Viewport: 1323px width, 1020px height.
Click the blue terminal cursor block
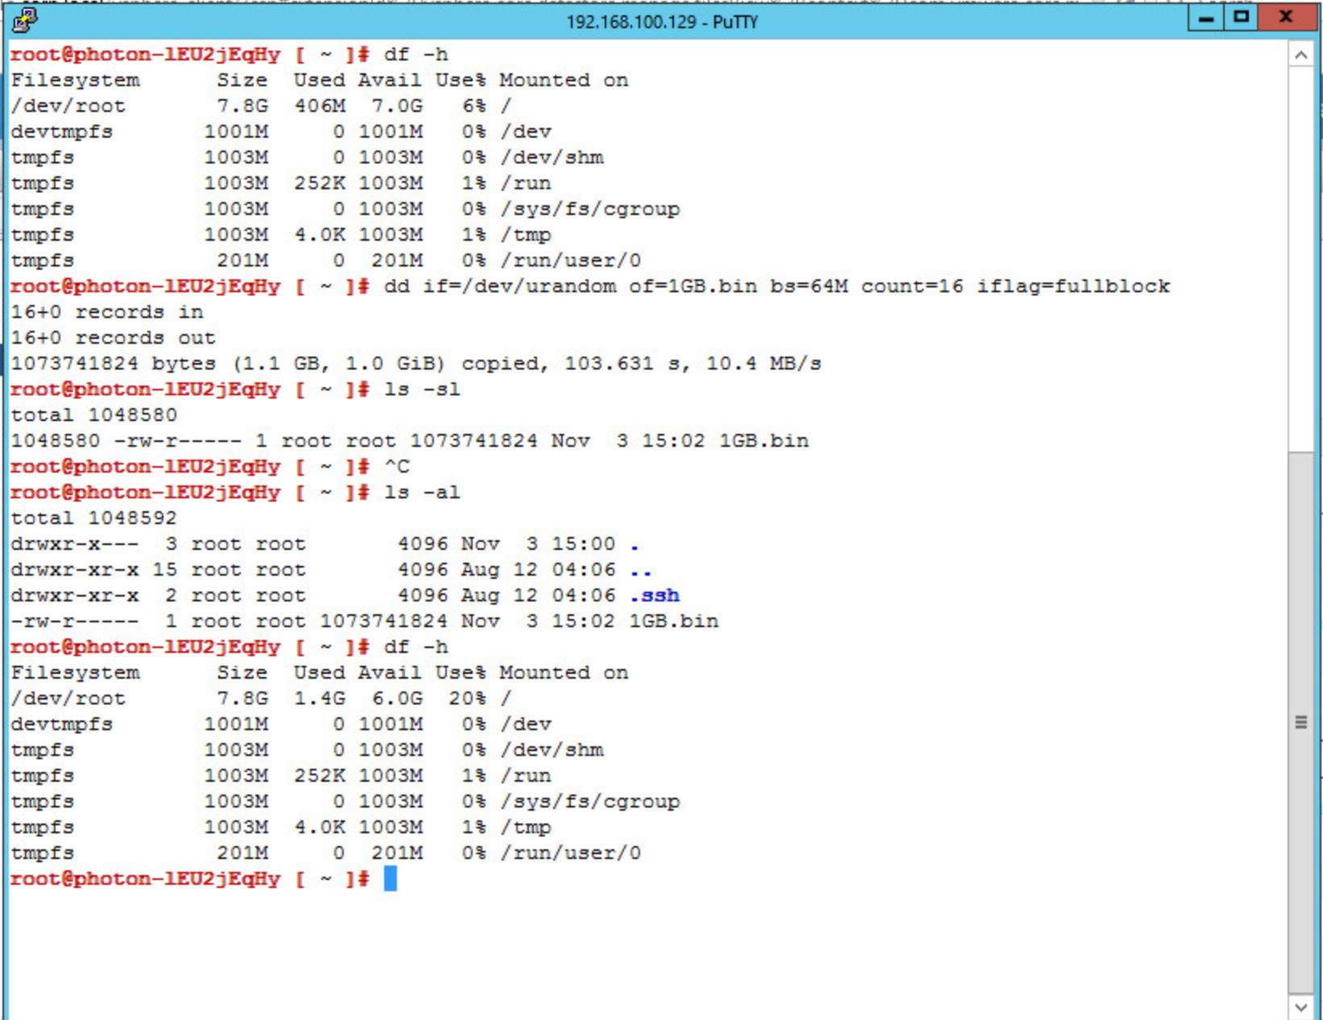click(x=390, y=878)
